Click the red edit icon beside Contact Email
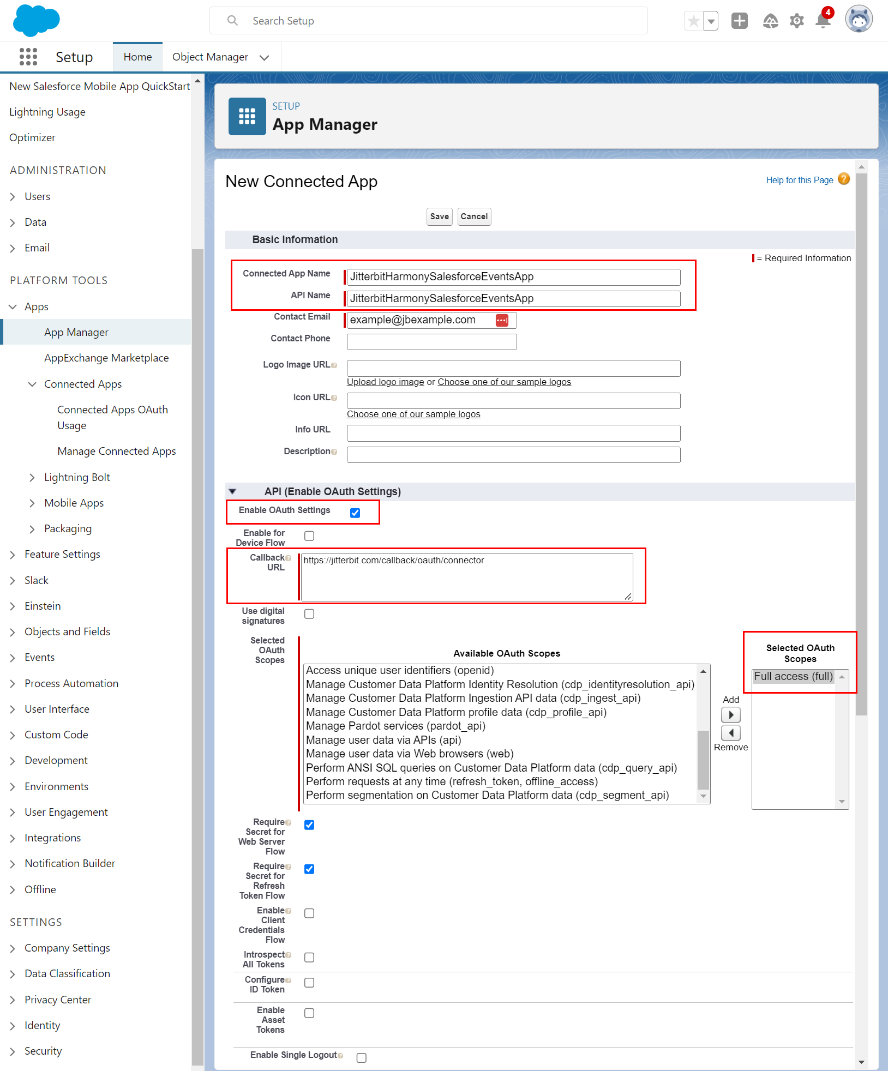The height and width of the screenshot is (1071, 888). point(502,320)
